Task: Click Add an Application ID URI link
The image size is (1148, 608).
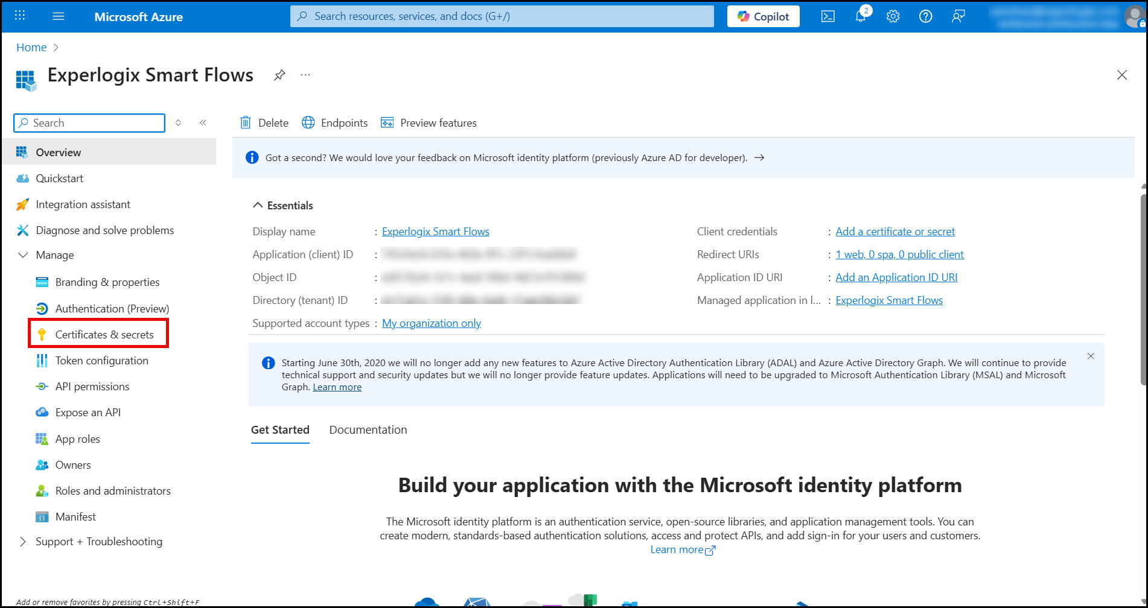Action: (x=896, y=277)
